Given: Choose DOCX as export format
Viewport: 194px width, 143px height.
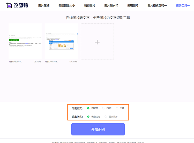Looking at the screenshot, I should tap(88, 108).
